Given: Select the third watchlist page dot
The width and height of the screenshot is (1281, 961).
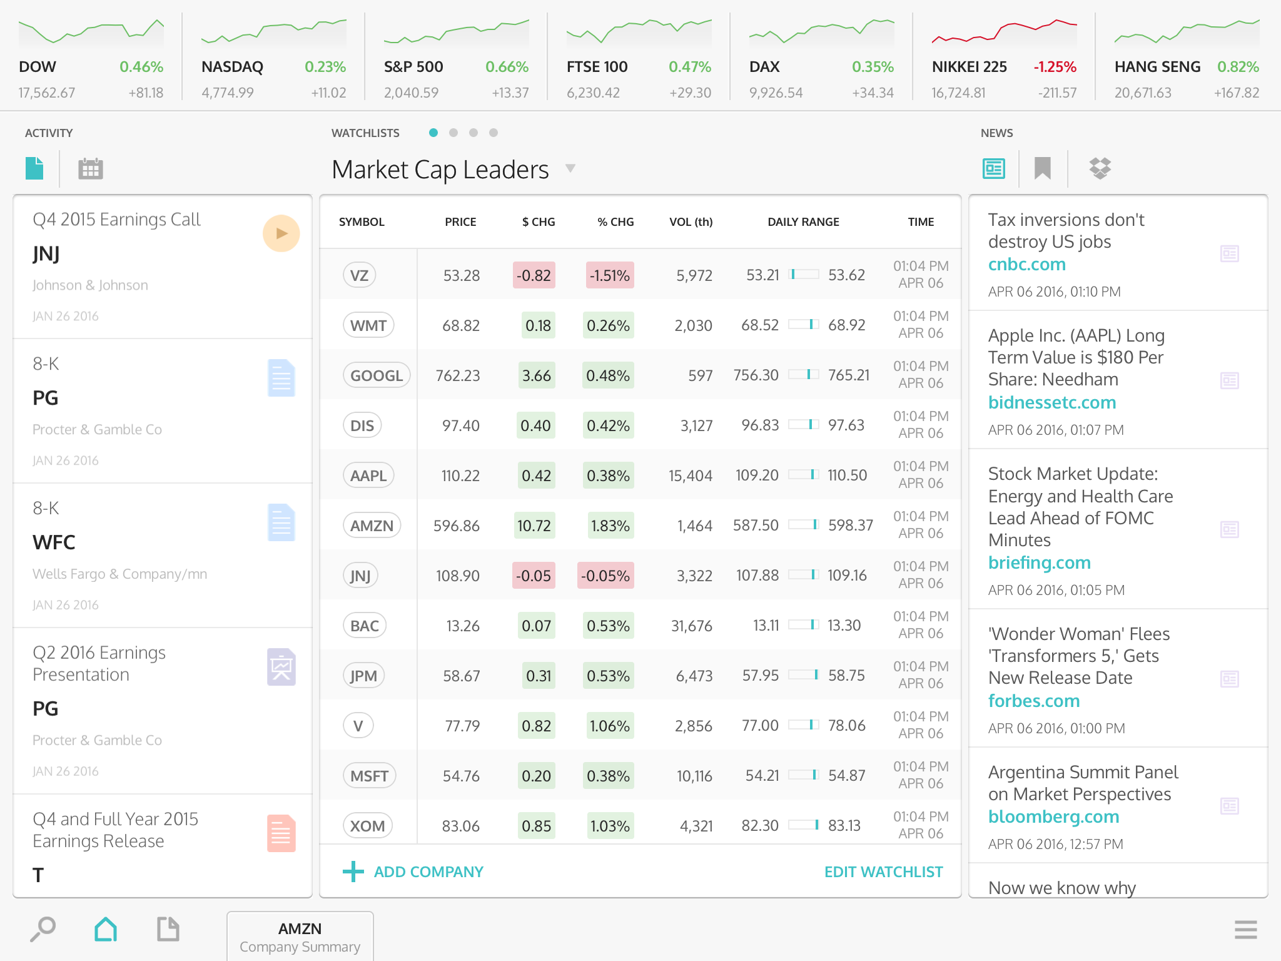Looking at the screenshot, I should pyautogui.click(x=473, y=133).
